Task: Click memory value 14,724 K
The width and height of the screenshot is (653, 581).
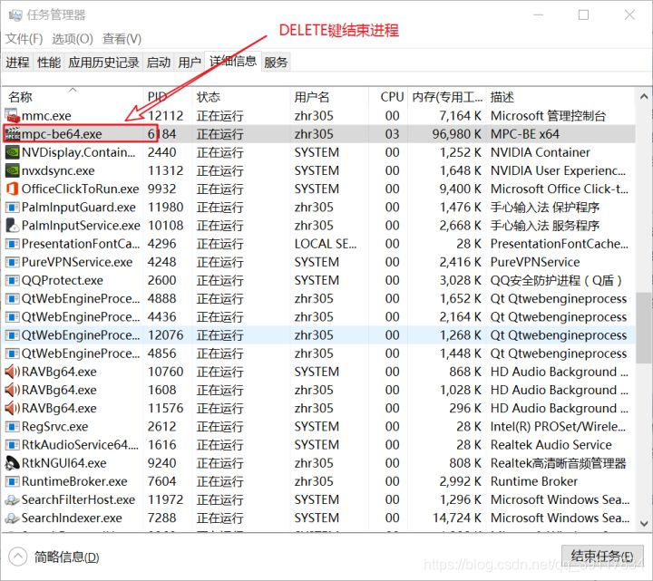Action: [457, 518]
